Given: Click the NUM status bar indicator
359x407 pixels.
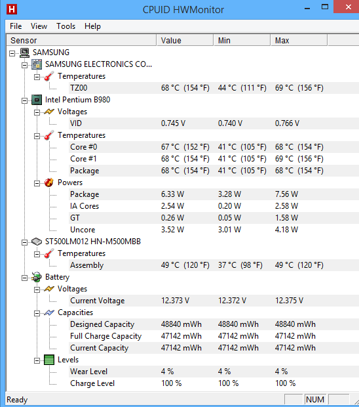Looking at the screenshot, I should coord(315,400).
